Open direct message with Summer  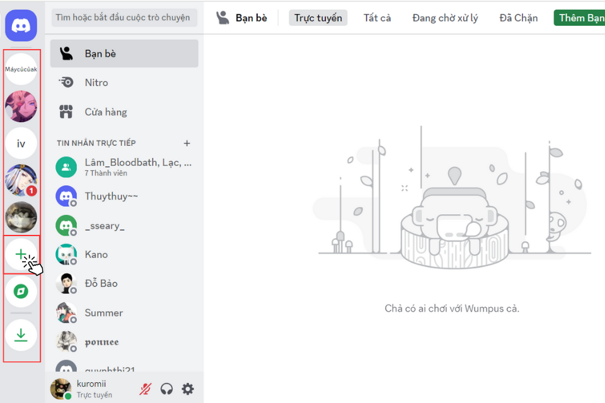pos(124,313)
